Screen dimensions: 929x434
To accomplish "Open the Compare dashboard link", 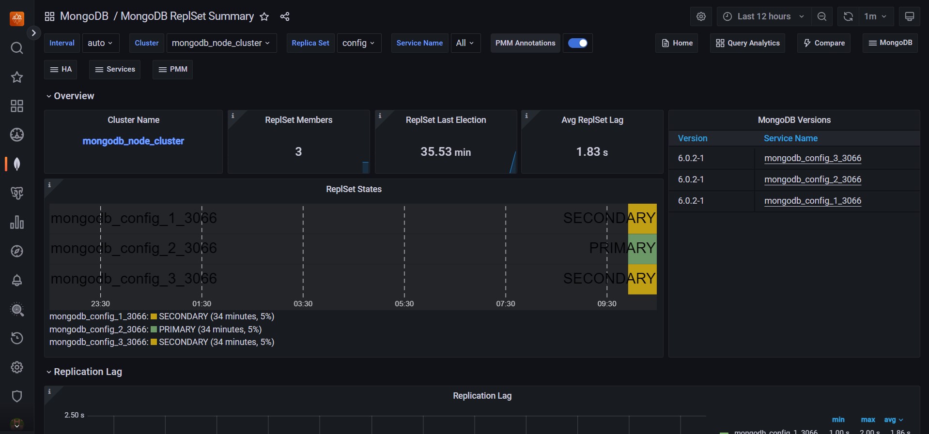I will 824,43.
